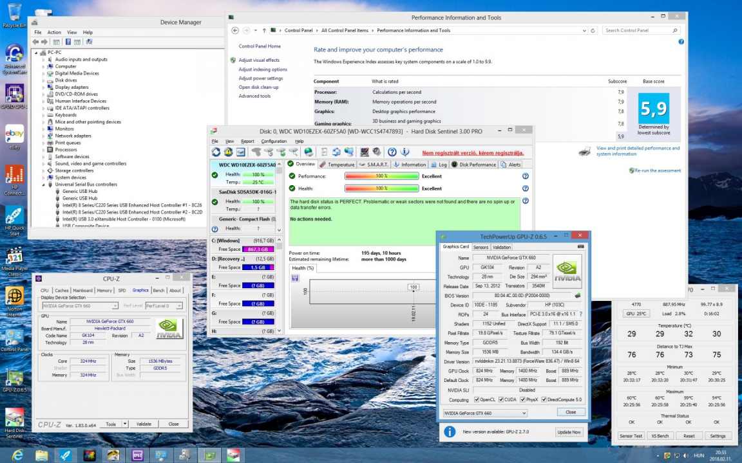Screen dimensions: 742x463
Task: Click the Bus Interface question mark in GPU-Z
Action: tap(580, 314)
